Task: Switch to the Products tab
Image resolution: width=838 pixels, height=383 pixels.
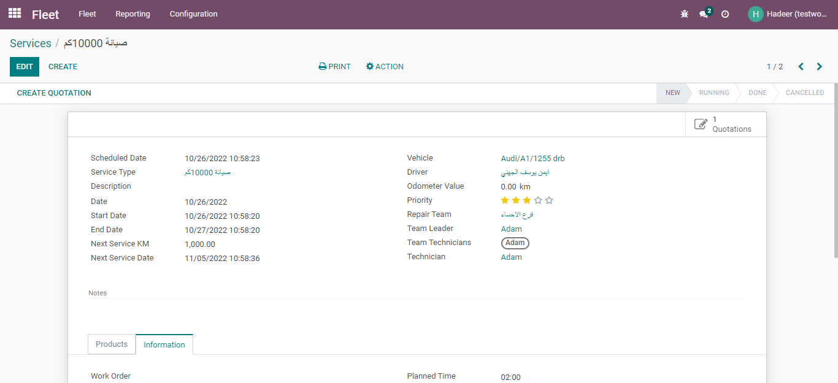Action: click(112, 344)
